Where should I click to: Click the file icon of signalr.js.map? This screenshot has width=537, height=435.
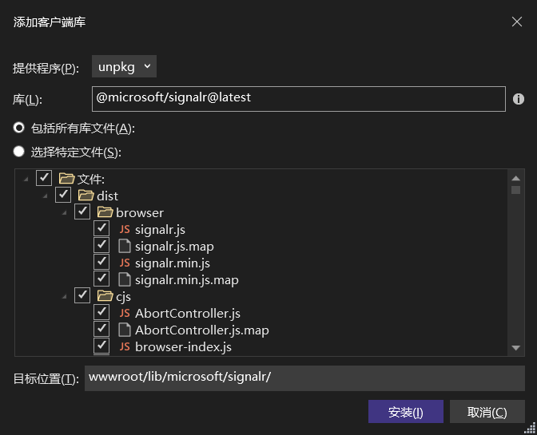point(125,246)
